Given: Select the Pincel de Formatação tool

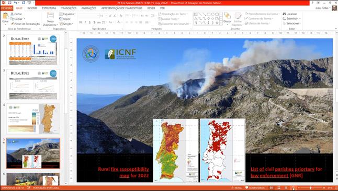Looking at the screenshot, I should point(25,23).
